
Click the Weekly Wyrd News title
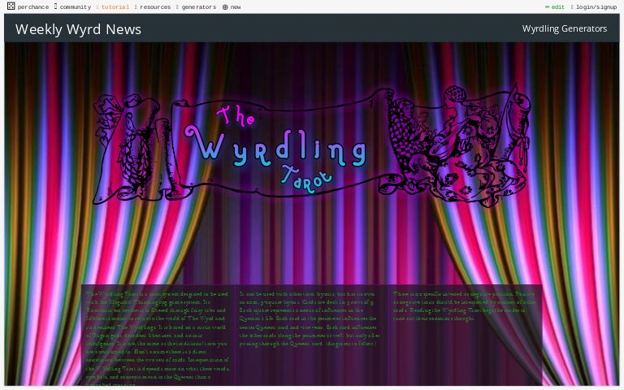point(78,29)
